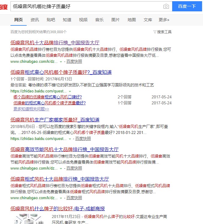This screenshot has height=224, width=203.
Task: Open result 低噪音风机什么牌子的比较好-电子-成都商报
Action: tap(57, 208)
